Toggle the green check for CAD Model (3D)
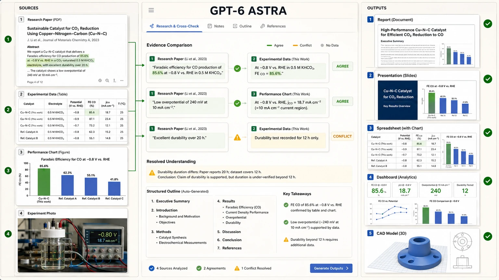499x280 pixels. coord(488,236)
